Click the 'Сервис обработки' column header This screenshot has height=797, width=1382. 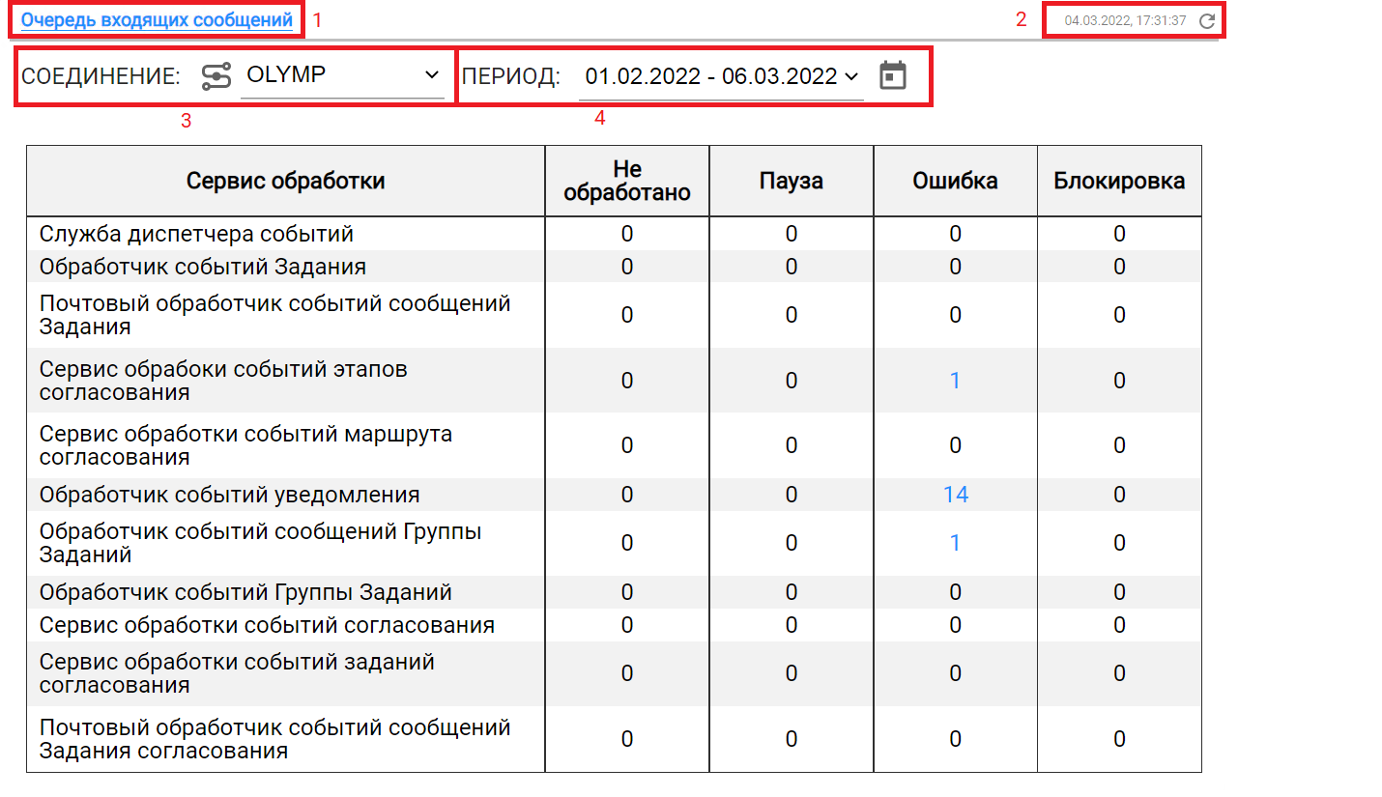point(285,181)
